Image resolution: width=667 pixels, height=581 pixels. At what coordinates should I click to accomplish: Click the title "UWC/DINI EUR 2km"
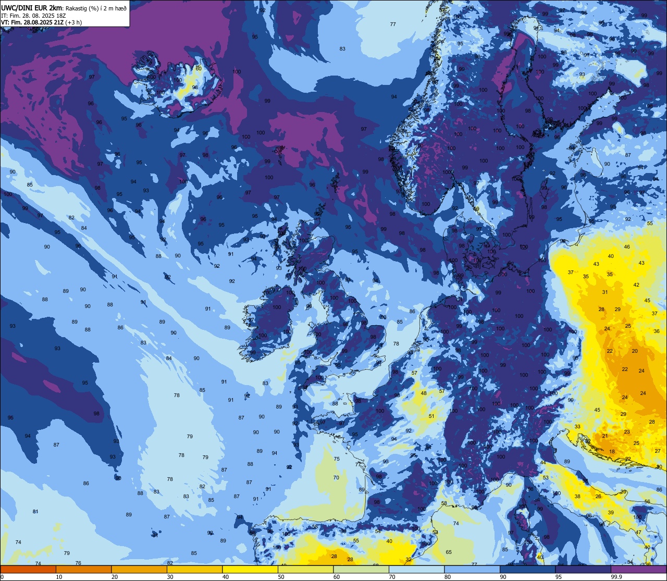[31, 7]
